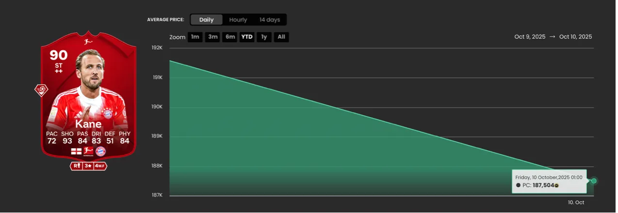Click the playstyle diamond icon beside the card
The image size is (618, 213).
41,90
